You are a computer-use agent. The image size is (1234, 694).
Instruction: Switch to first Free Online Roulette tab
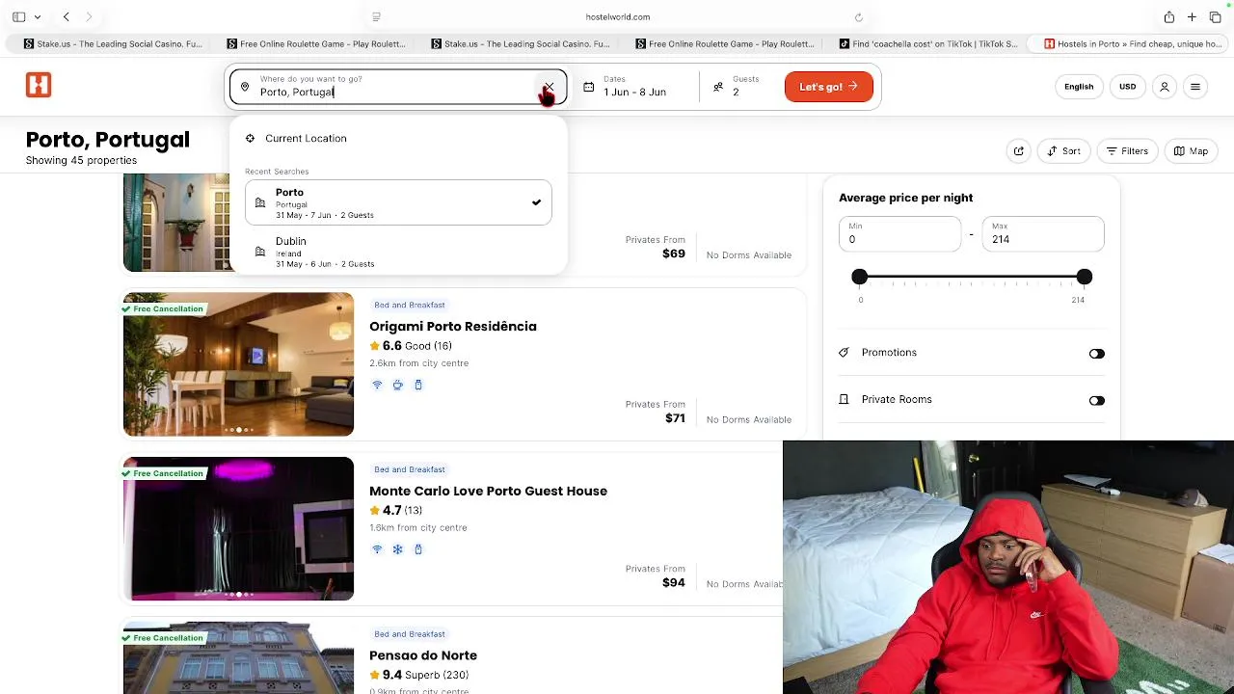pyautogui.click(x=316, y=43)
